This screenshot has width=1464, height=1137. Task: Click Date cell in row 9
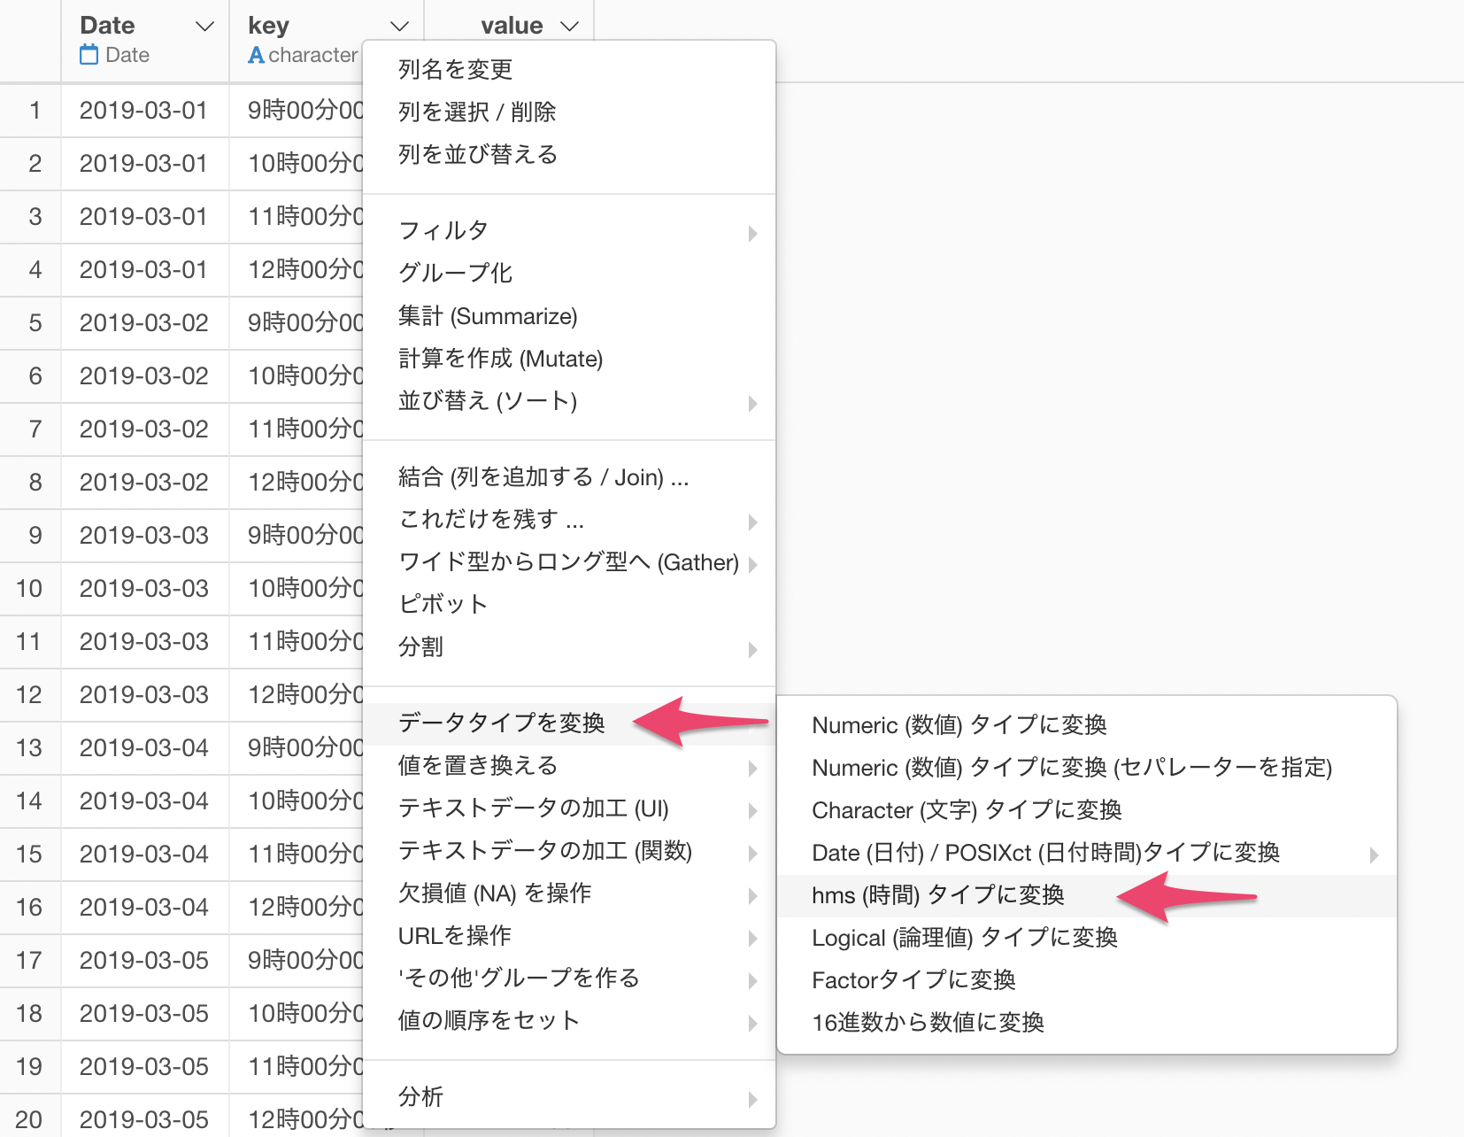tap(145, 536)
